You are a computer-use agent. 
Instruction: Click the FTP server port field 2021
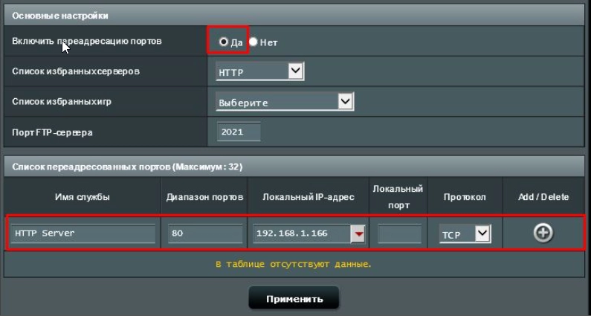[x=239, y=132]
